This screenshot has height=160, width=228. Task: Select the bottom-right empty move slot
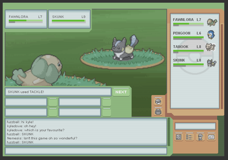[x=80, y=112]
